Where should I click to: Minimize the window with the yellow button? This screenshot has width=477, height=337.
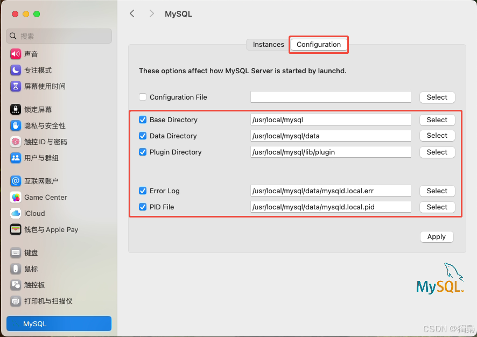point(26,14)
